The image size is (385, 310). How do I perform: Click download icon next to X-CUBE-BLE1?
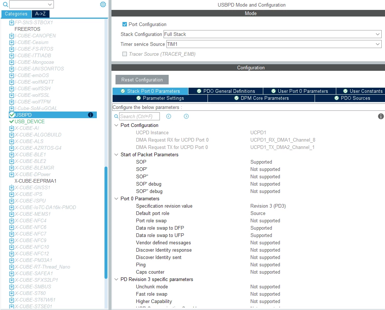coord(11,154)
